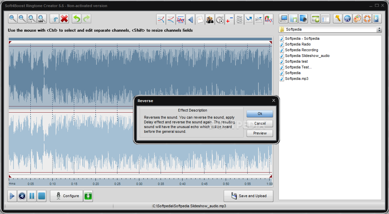The height and width of the screenshot is (214, 389).
Task: Reset zoom with the 100 magnifier icon
Action: point(42,19)
